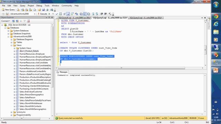Expand the Synonyms folder node

click(x=11, y=112)
